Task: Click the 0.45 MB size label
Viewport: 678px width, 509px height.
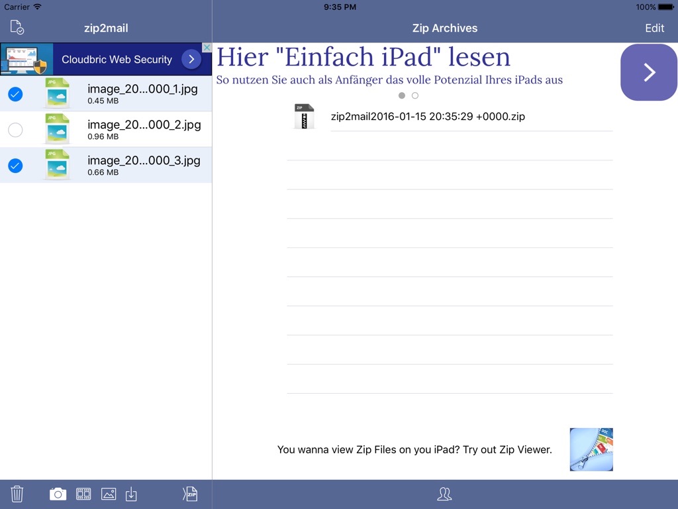Action: (x=103, y=101)
